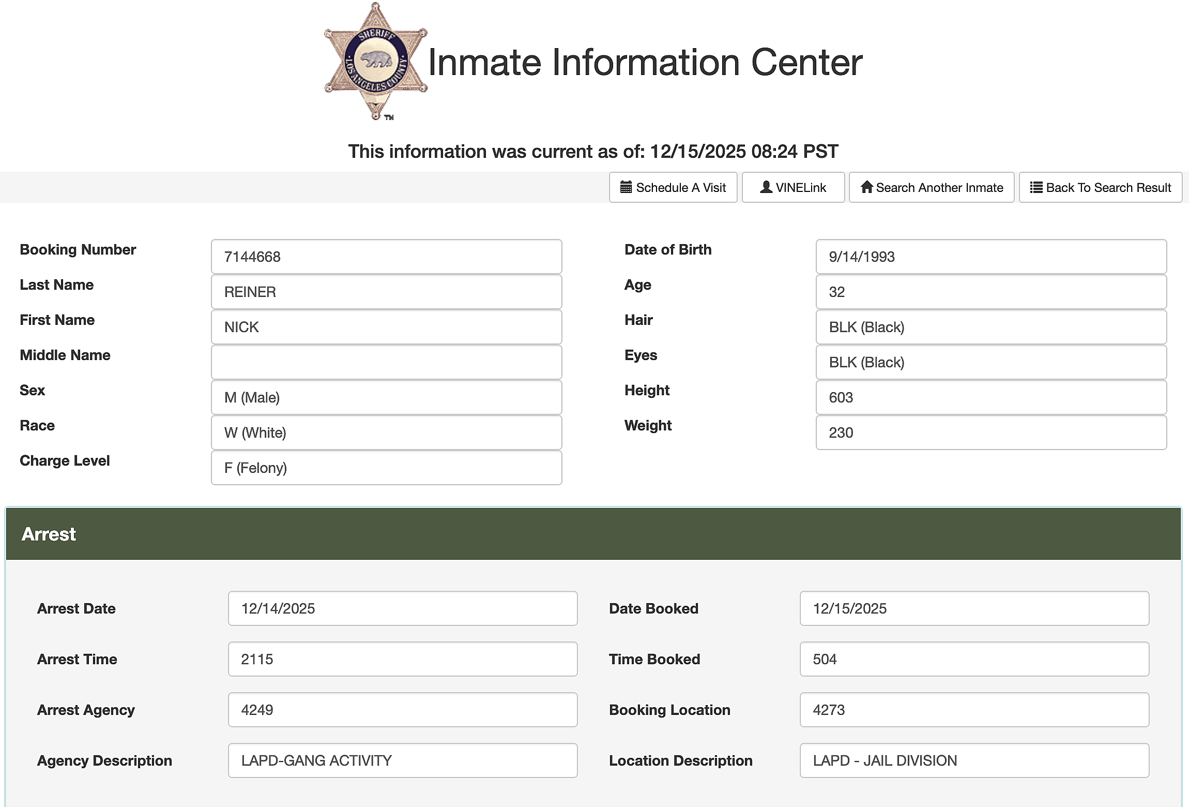Screen dimensions: 1189x807
Task: Select the First Name field showing NICK
Action: pyautogui.click(x=386, y=327)
